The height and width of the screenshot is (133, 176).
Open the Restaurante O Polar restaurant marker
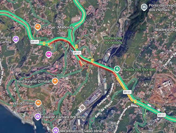55,81
